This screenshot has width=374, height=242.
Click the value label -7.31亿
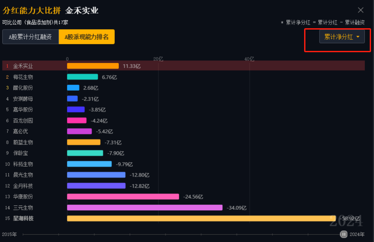pyautogui.click(x=113, y=143)
